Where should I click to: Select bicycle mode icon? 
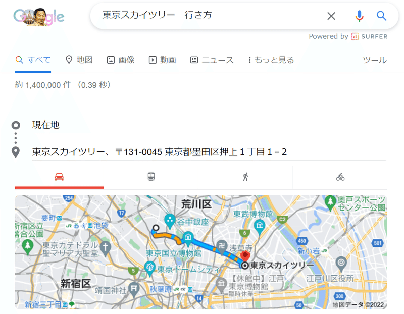(x=340, y=177)
